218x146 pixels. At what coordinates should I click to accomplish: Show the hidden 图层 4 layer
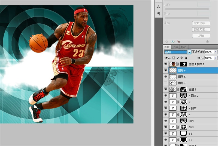165,83
